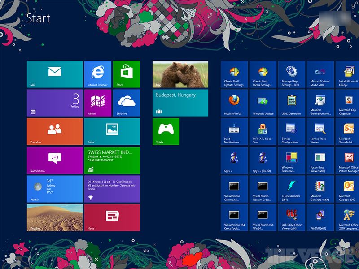Open Build Notifications tile
This screenshot has width=359, height=269.
(x=234, y=131)
